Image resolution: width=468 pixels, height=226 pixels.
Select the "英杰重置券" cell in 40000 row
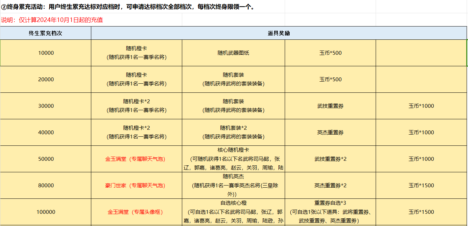[x=330, y=133]
